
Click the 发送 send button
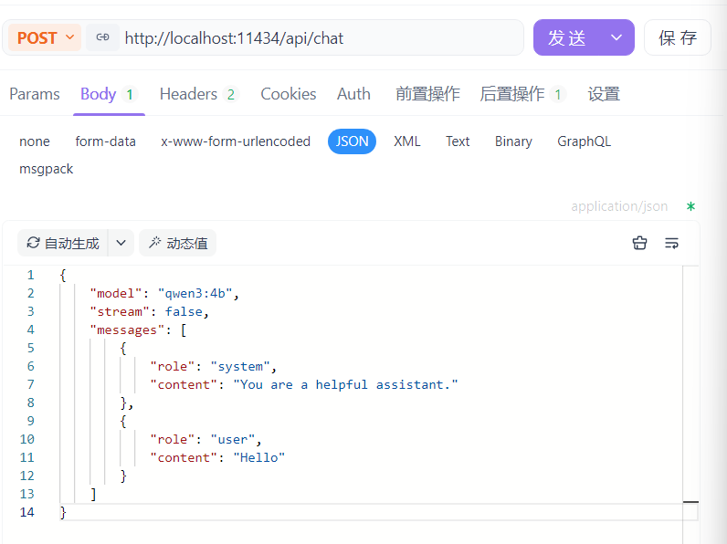(566, 37)
